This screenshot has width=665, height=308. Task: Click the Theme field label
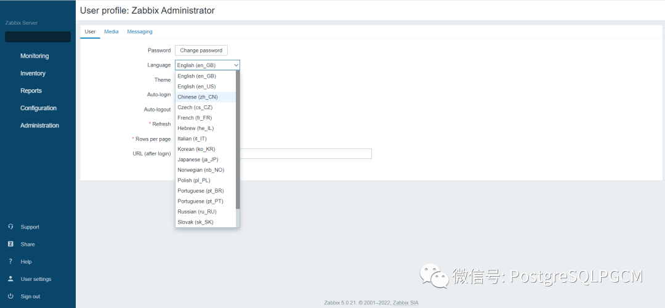tap(163, 79)
